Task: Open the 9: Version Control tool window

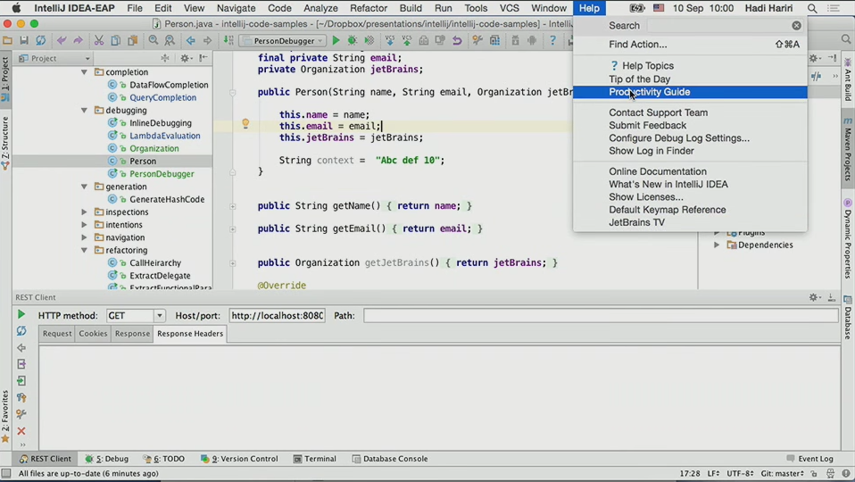Action: [239, 459]
